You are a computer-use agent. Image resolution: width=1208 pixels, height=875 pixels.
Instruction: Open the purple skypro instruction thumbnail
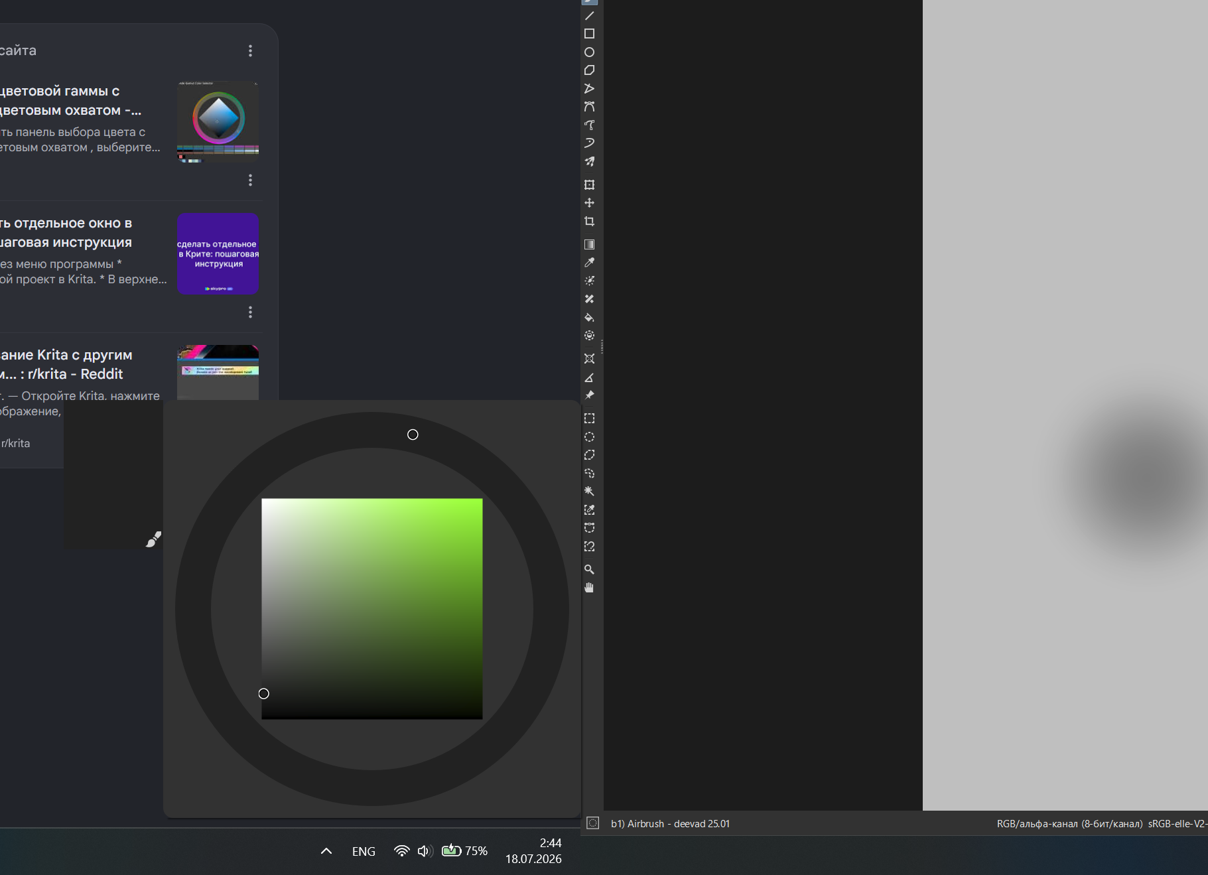pos(218,254)
